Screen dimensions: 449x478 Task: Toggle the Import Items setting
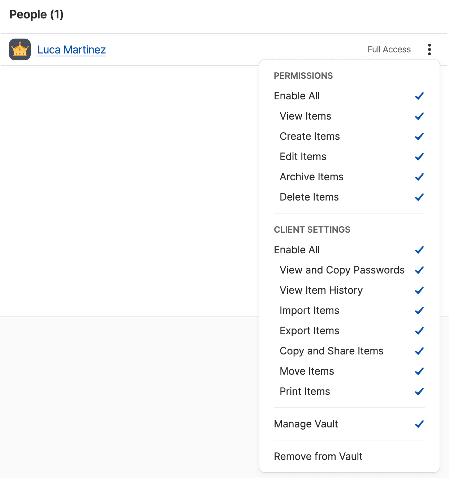(x=349, y=310)
